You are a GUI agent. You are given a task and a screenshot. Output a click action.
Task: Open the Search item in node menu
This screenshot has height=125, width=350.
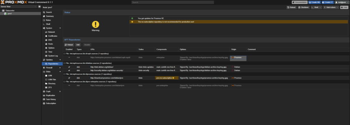[x=49, y=12]
